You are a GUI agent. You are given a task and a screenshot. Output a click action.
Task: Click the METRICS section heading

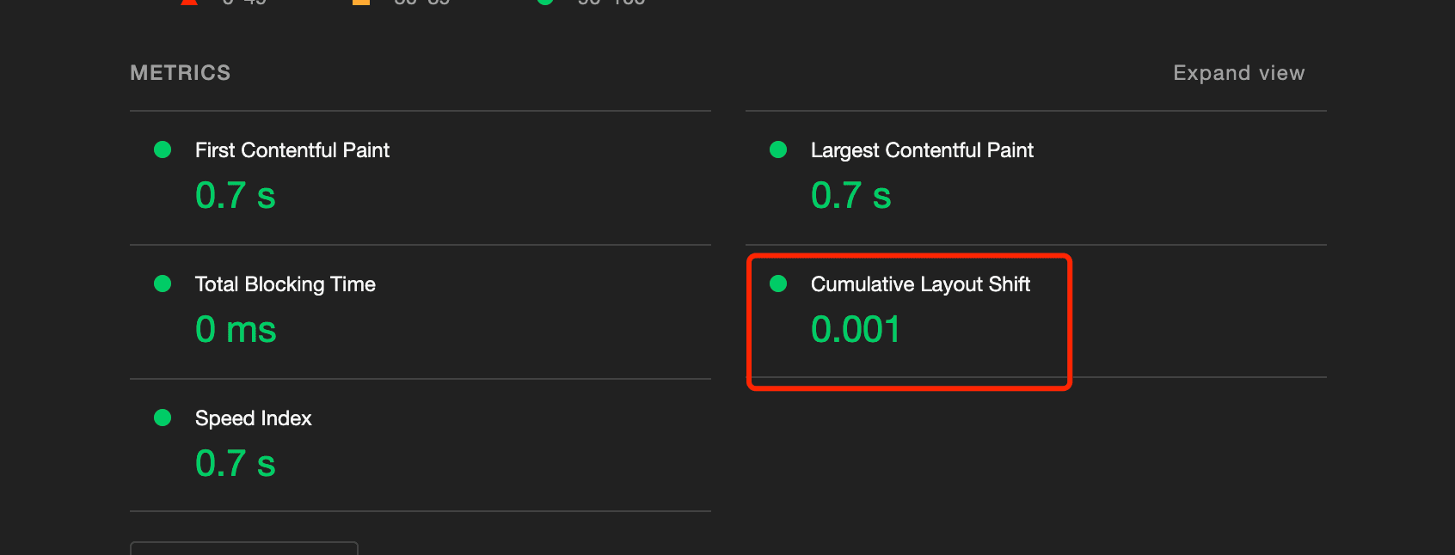(181, 73)
